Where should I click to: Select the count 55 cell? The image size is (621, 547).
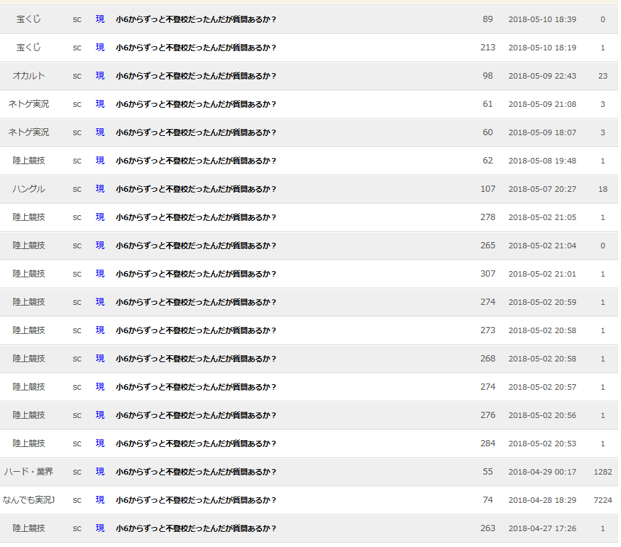point(488,472)
